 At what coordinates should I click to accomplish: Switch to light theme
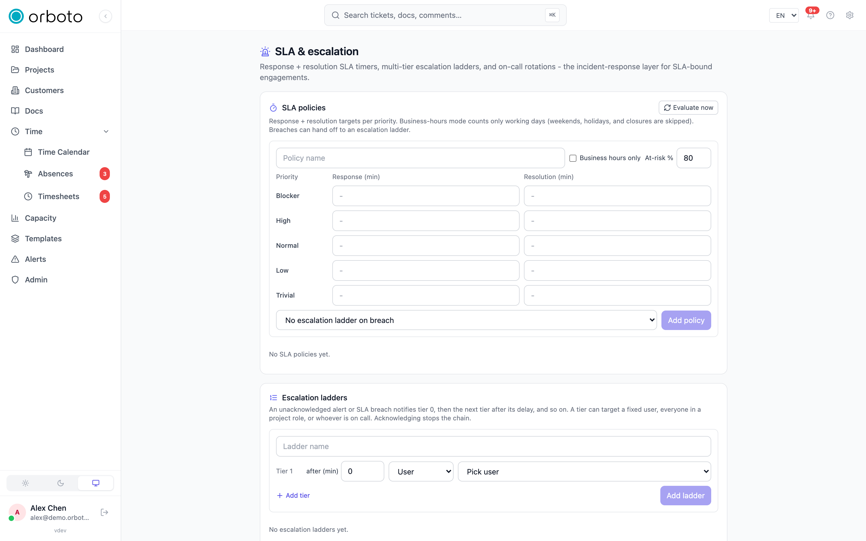(x=25, y=483)
